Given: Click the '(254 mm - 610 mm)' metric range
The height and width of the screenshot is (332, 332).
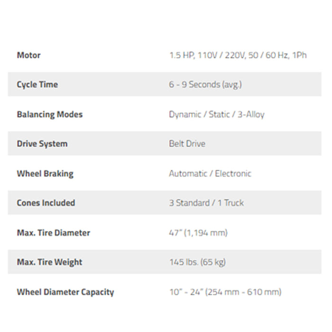Looking at the screenshot, I should click(243, 292).
